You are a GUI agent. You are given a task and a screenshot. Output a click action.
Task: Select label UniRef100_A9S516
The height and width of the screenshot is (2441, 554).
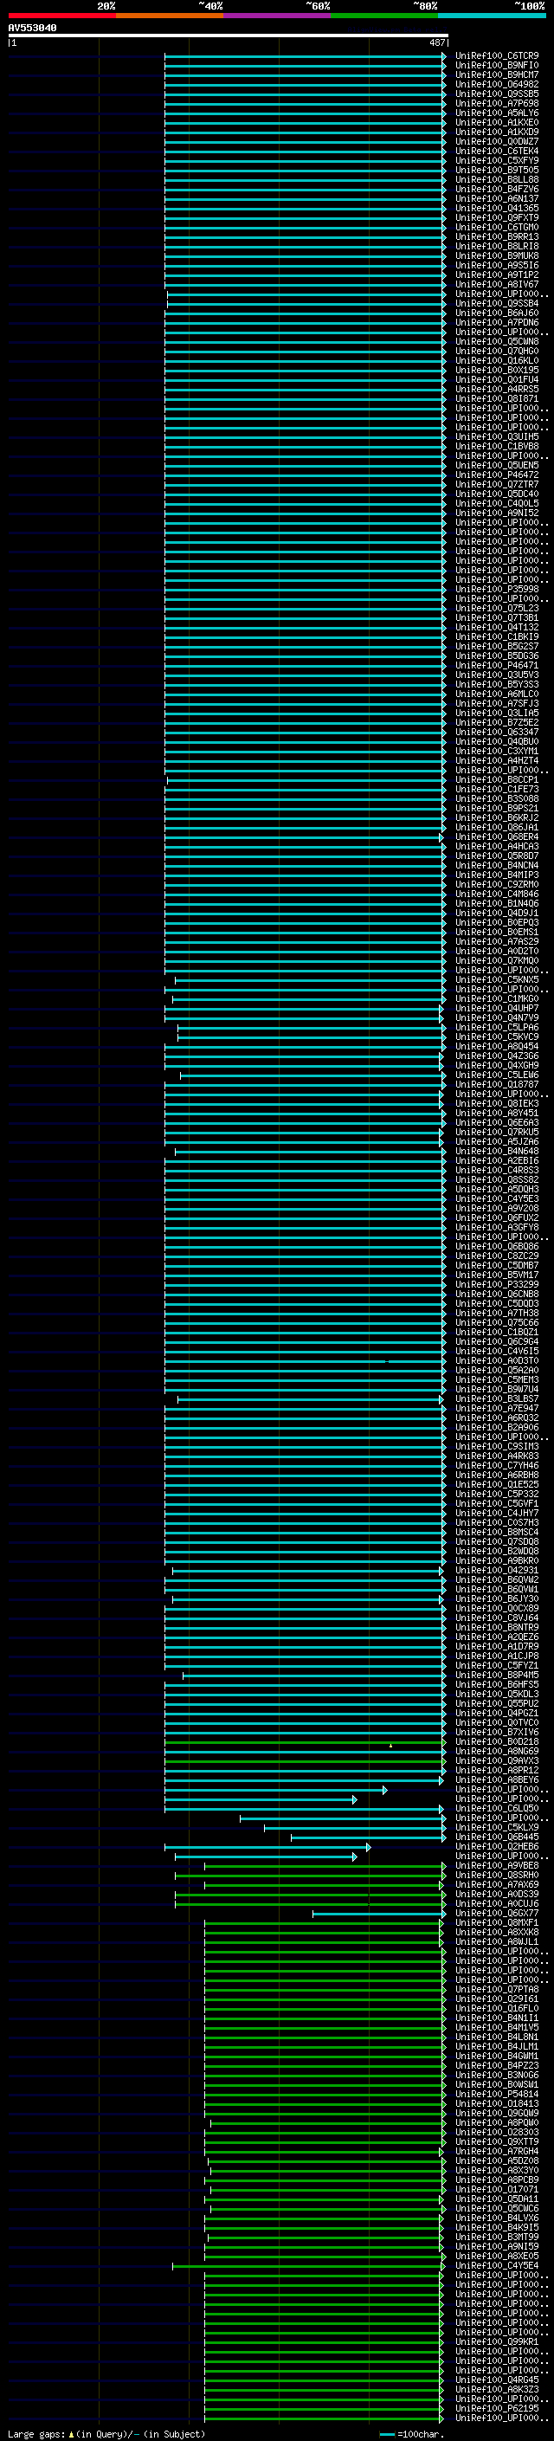497,265
